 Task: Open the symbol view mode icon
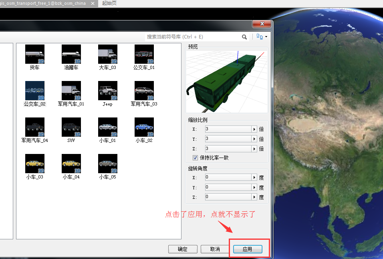click(259, 36)
